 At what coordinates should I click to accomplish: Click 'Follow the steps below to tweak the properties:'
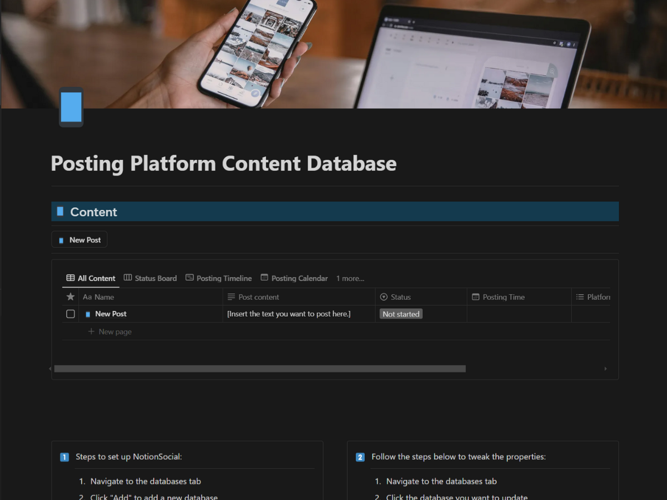459,457
